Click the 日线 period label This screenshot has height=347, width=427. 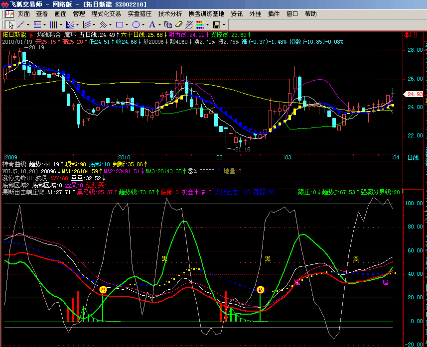(413, 158)
